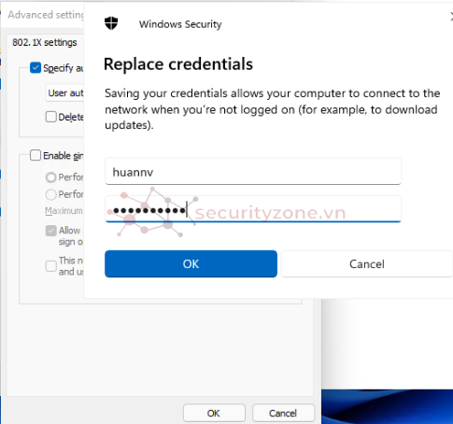Click the Advanced settings title bar
This screenshot has width=453, height=424.
click(44, 15)
